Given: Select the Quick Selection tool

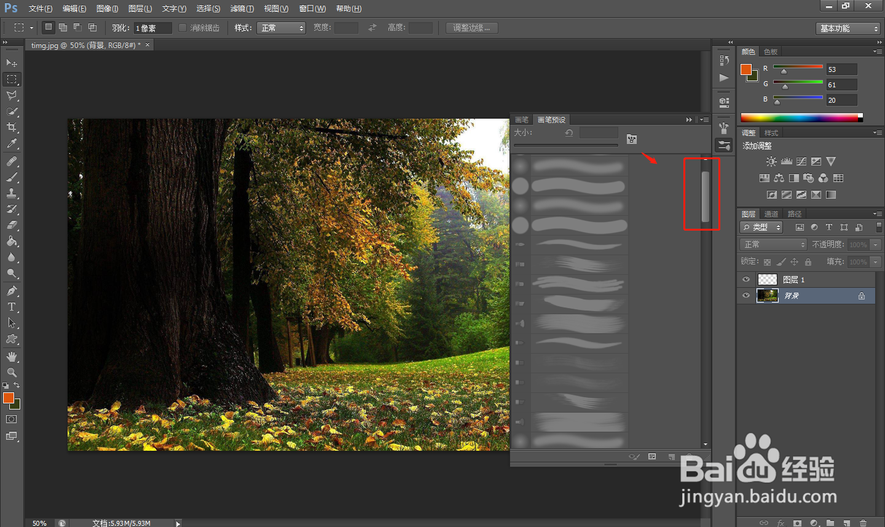Looking at the screenshot, I should tap(12, 111).
